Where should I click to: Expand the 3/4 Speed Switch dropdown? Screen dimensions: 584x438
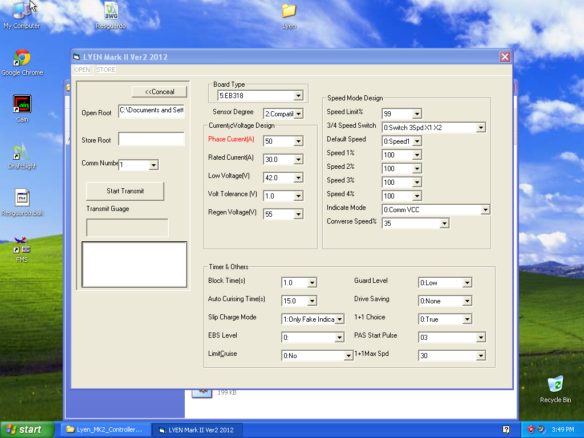[481, 128]
